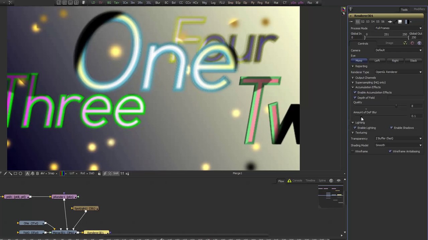Toggle viewer channel A button
The height and width of the screenshot is (240, 428).
[27, 173]
